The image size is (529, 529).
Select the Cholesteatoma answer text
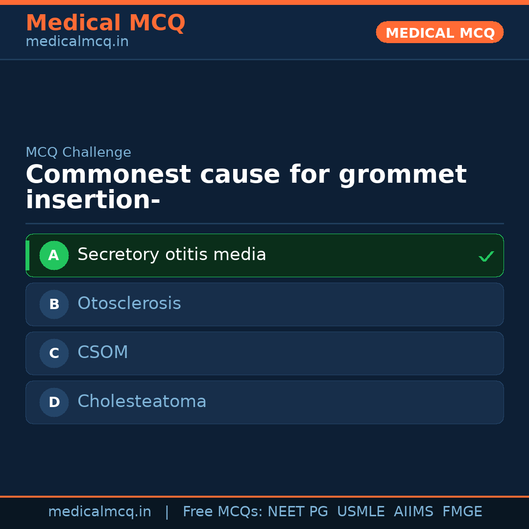pos(142,402)
